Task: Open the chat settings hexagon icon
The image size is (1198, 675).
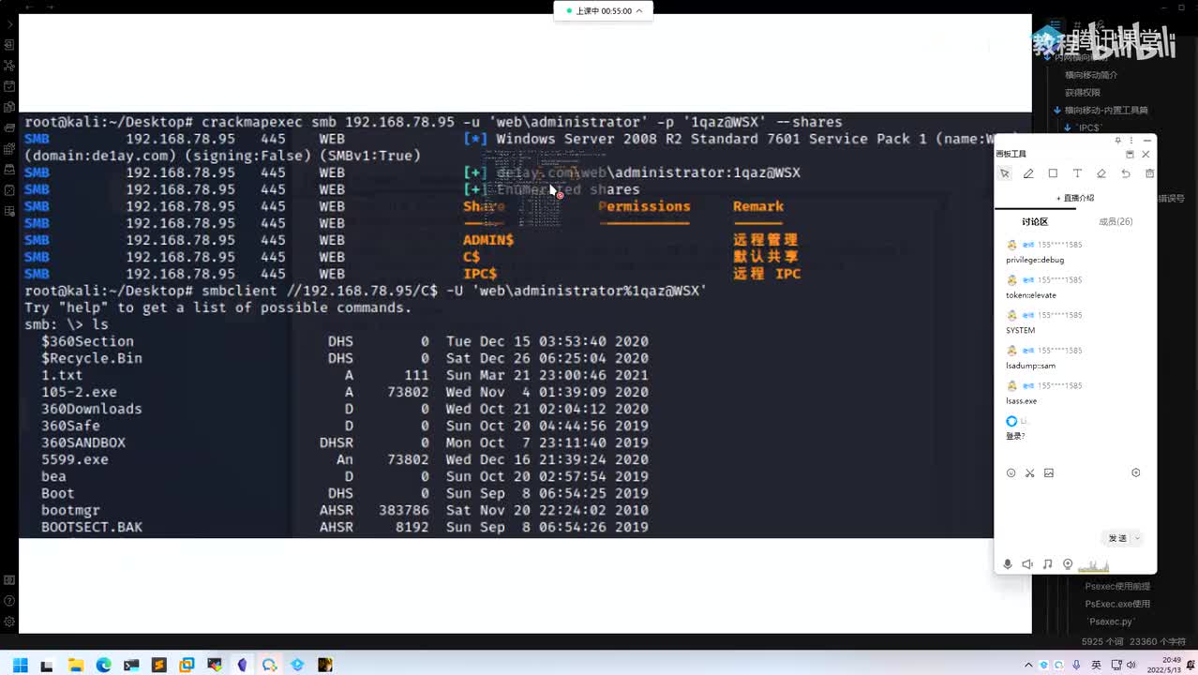Action: pyautogui.click(x=1136, y=472)
